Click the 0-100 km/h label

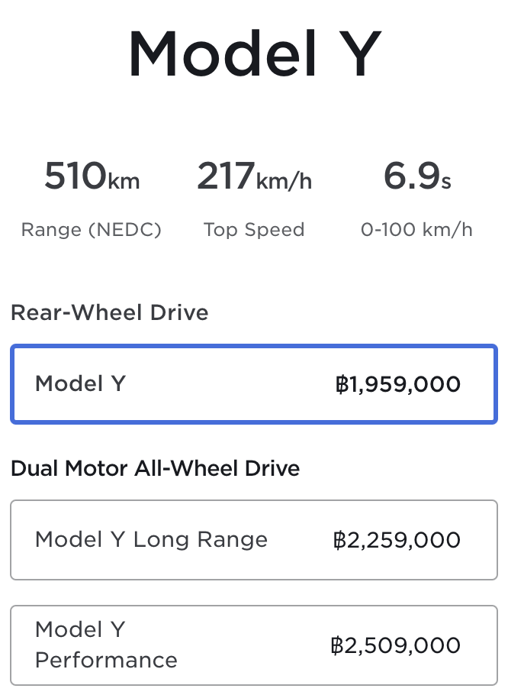416,230
